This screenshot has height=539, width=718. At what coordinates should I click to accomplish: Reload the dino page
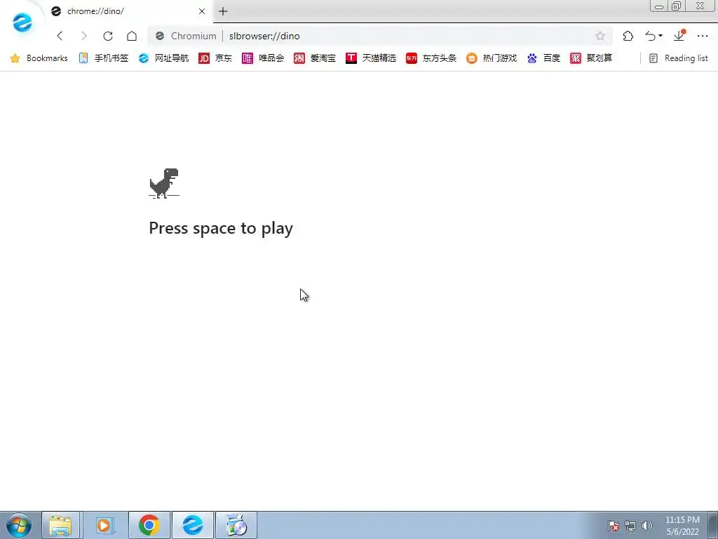pos(107,36)
